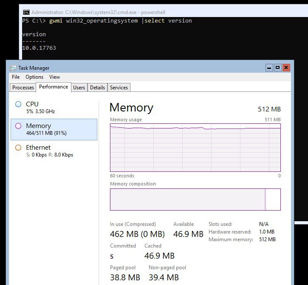The width and height of the screenshot is (308, 285).
Task: Click the 511 MB graph maximum label
Action: click(x=272, y=120)
